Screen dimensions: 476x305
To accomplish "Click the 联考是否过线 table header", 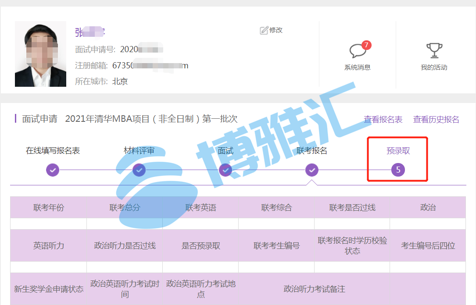I will click(352, 207).
